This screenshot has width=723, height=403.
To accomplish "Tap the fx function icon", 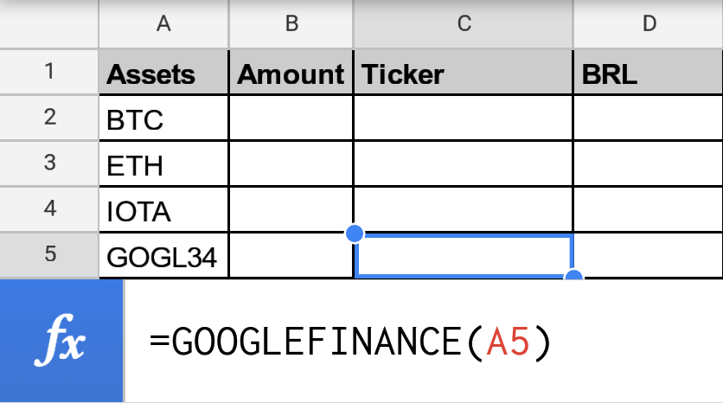I will pos(62,342).
